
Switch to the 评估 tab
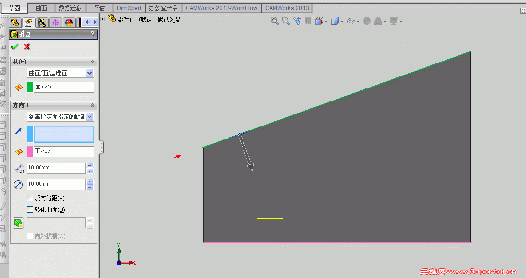(x=99, y=8)
